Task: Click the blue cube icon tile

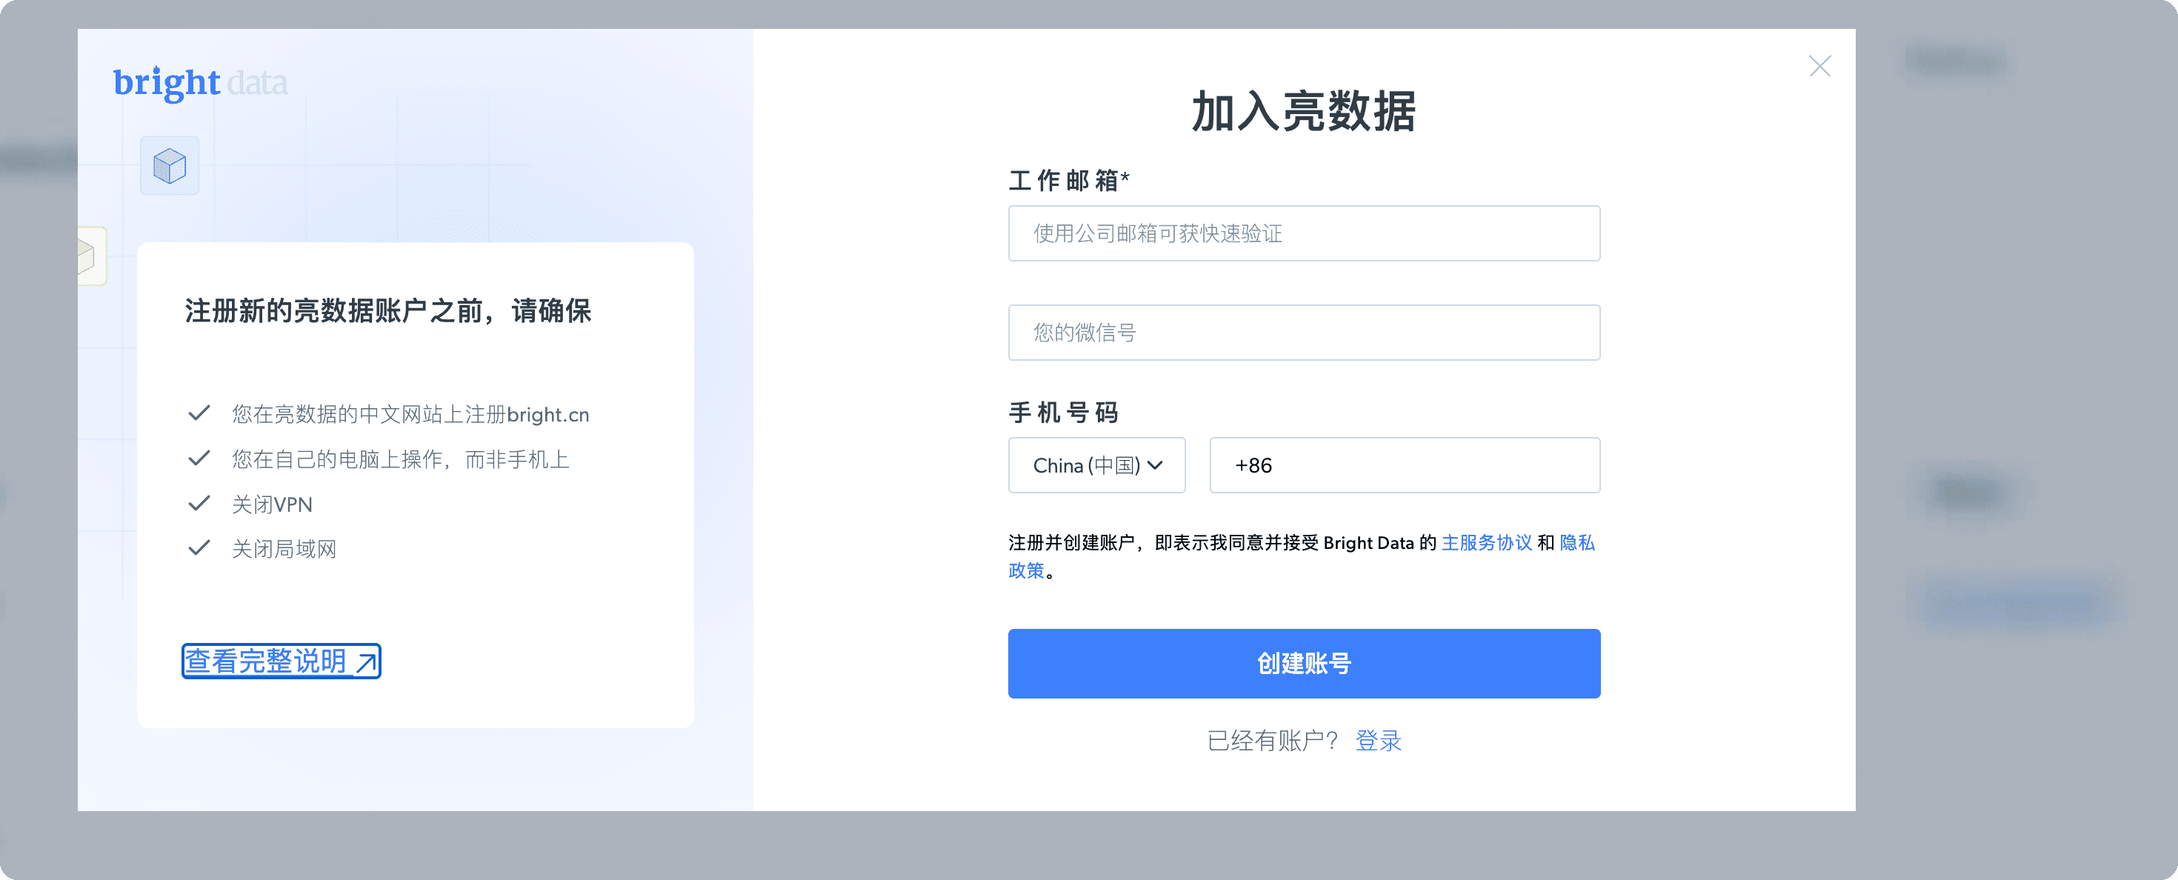Action: (x=170, y=166)
